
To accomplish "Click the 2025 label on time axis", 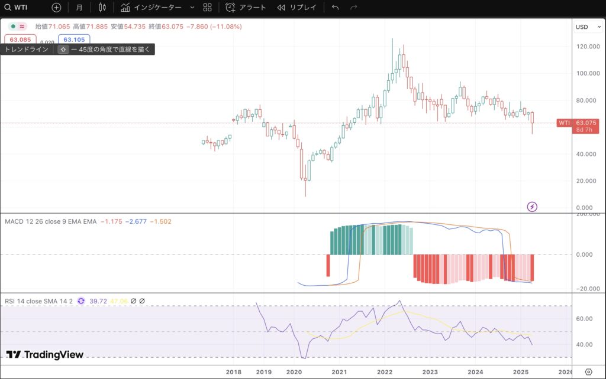I will click(x=521, y=372).
